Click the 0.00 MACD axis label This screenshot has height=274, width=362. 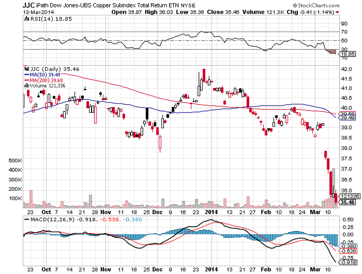[x=348, y=235]
